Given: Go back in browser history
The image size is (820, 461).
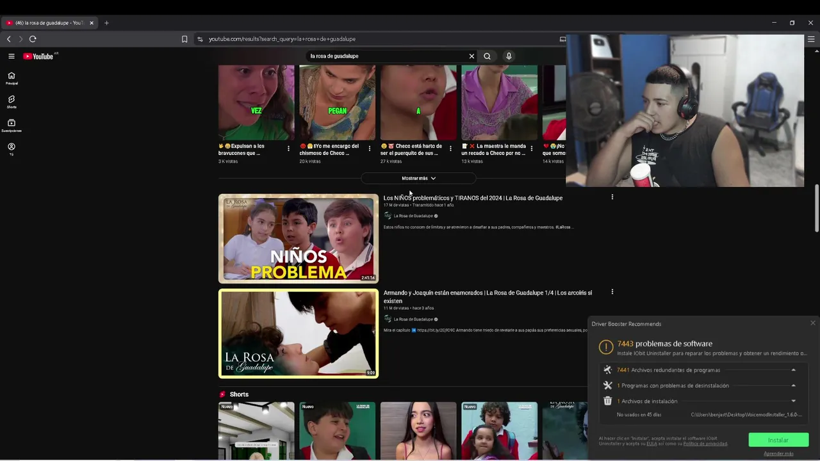Looking at the screenshot, I should (9, 39).
